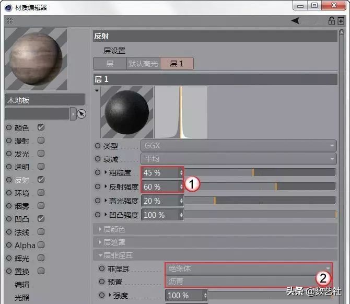Enable the 漫射 channel checkbox

tap(41, 141)
